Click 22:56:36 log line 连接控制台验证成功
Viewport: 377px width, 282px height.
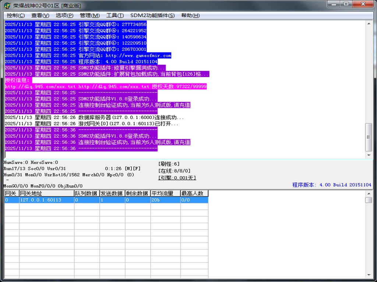97,142
